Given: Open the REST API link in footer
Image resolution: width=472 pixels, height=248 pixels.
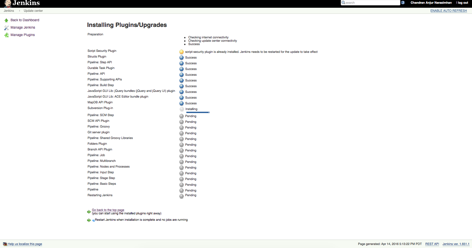Looking at the screenshot, I should pos(432,244).
